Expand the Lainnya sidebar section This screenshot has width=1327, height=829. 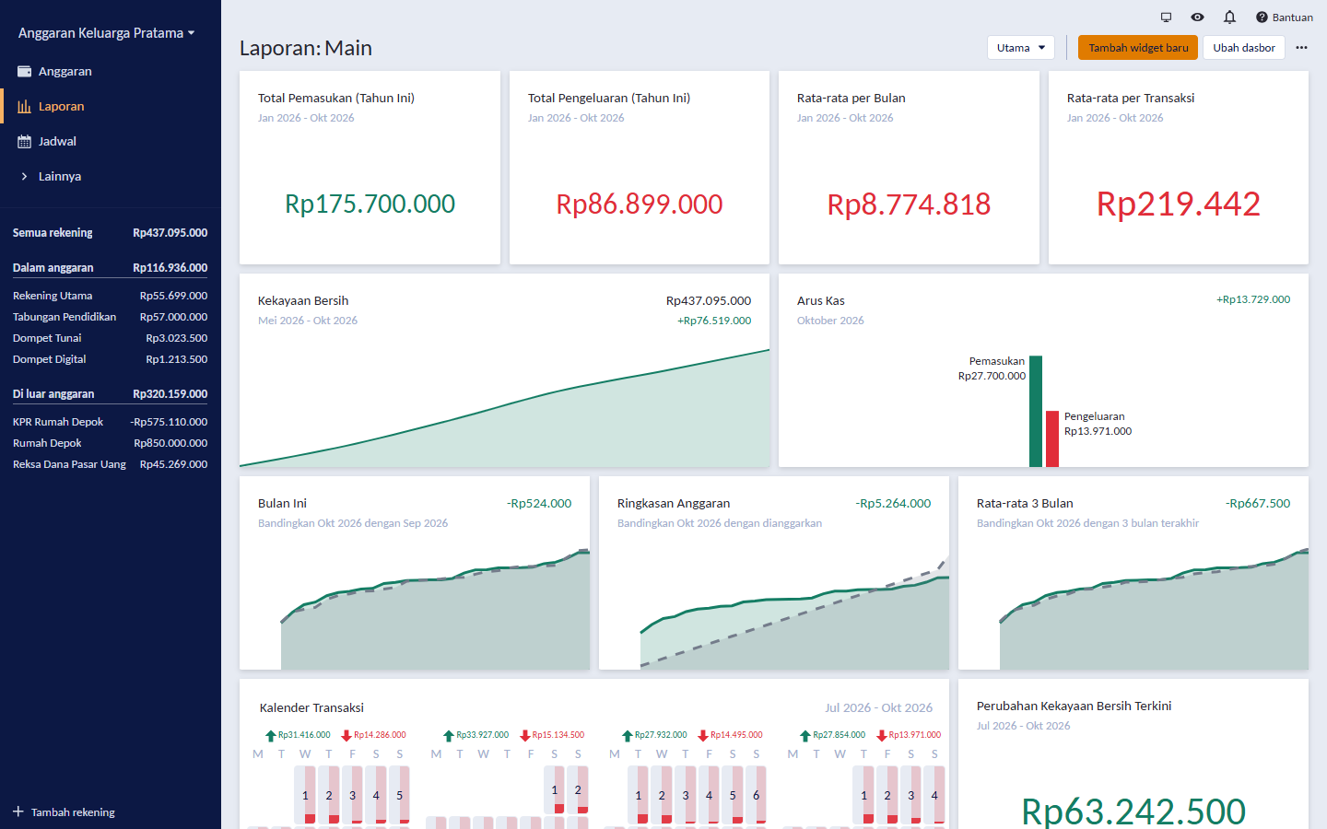click(x=111, y=176)
